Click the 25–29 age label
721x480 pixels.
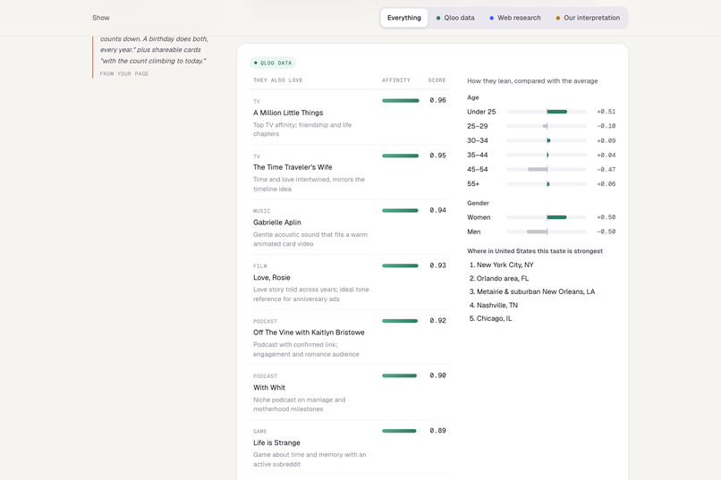pyautogui.click(x=478, y=126)
